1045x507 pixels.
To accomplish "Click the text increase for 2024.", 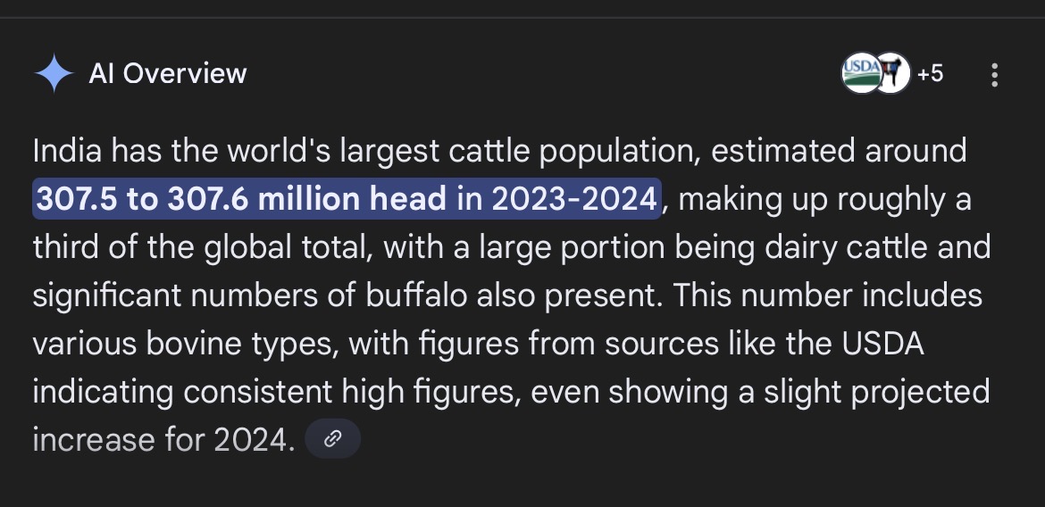I will pyautogui.click(x=163, y=439).
